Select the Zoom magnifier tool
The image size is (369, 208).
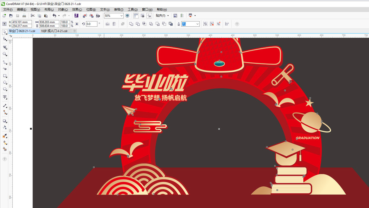(5, 54)
